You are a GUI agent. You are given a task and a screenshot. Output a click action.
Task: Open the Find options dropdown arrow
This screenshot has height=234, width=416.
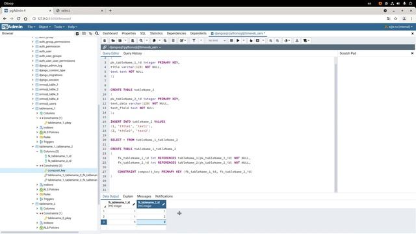coord(147,40)
